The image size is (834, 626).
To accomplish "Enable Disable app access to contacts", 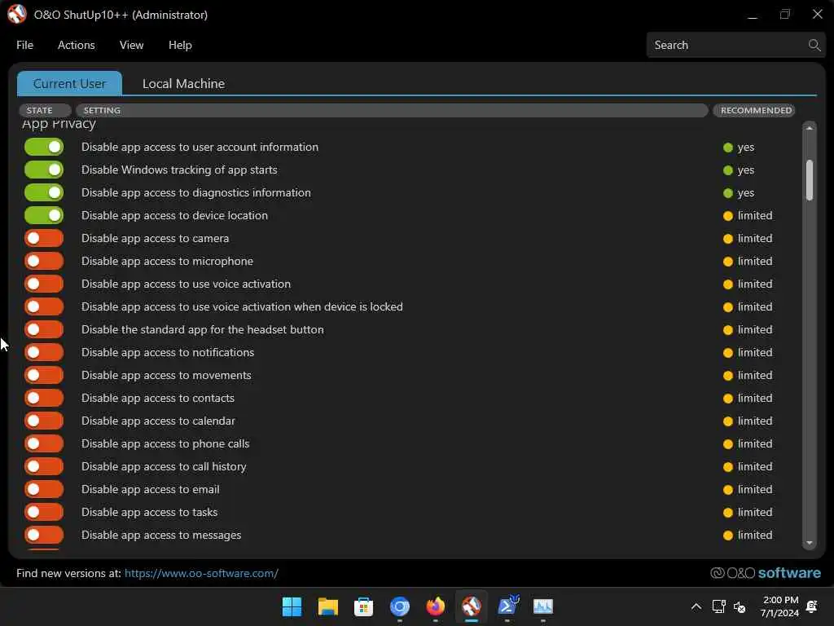I will (x=44, y=398).
